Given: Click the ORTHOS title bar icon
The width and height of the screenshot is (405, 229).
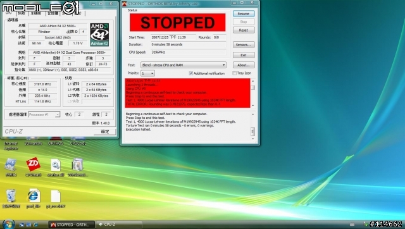Looking at the screenshot, I should click(x=124, y=4).
